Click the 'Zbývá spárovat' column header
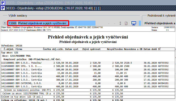 91,49
